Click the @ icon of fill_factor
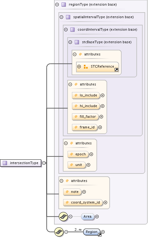The image size is (148, 238). pos(76,116)
